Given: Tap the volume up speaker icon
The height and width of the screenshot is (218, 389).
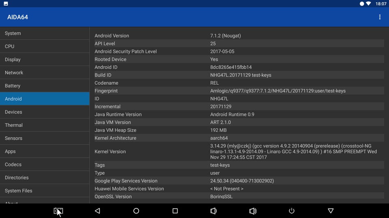Looking at the screenshot, I should tap(253, 211).
